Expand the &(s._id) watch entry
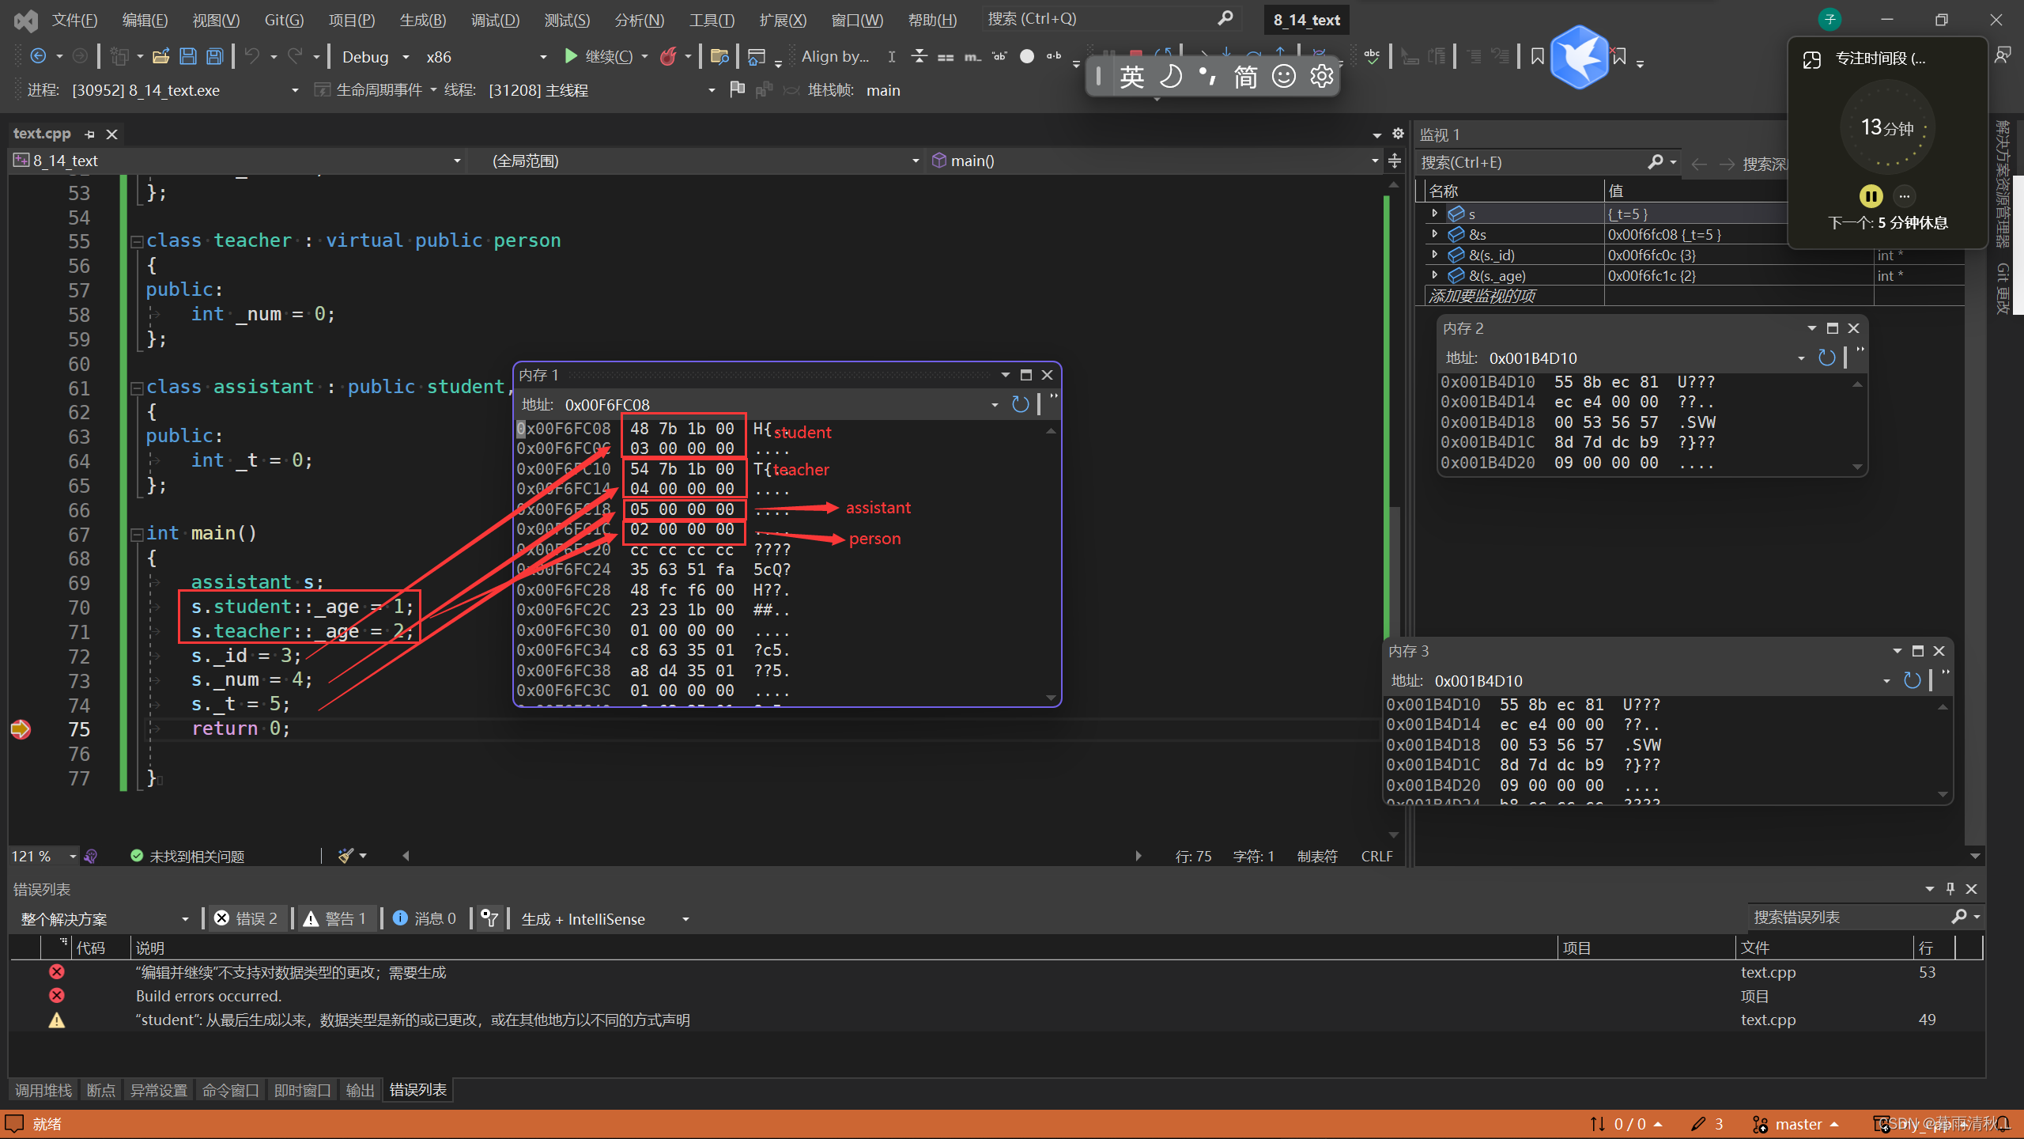Viewport: 2024px width, 1139px height. (x=1434, y=254)
